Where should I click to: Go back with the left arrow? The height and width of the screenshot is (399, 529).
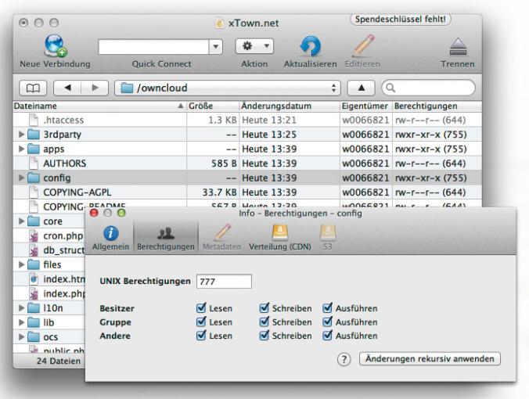(67, 88)
